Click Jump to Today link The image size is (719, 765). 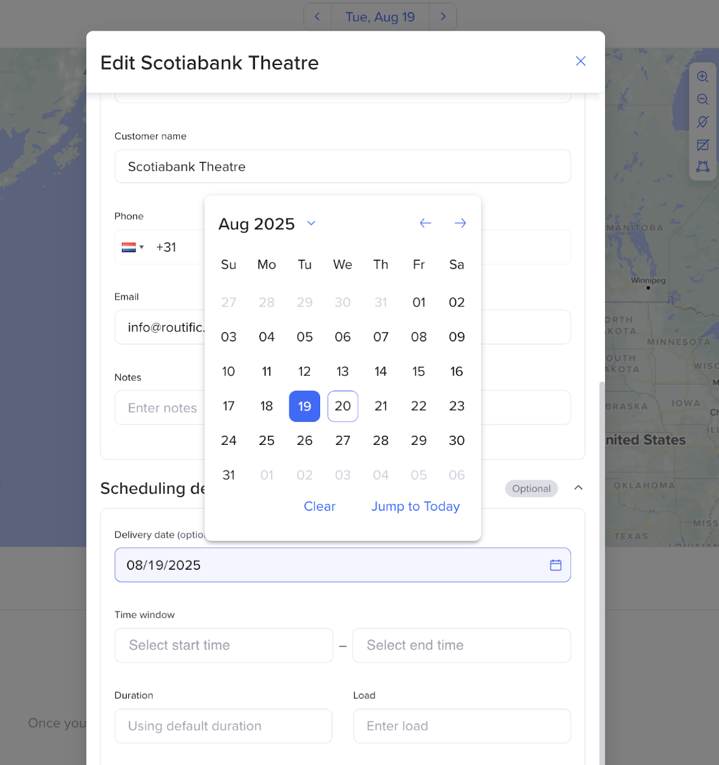415,507
